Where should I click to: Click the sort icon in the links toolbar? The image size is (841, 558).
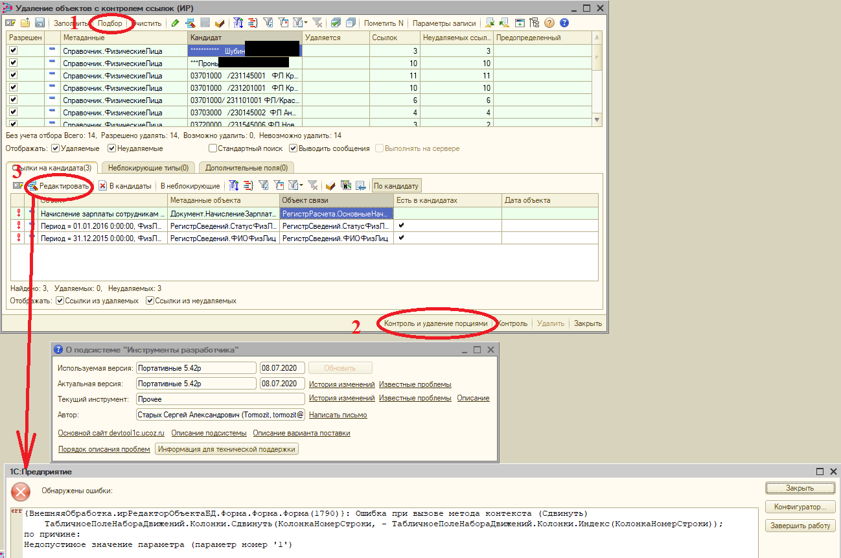(x=233, y=186)
